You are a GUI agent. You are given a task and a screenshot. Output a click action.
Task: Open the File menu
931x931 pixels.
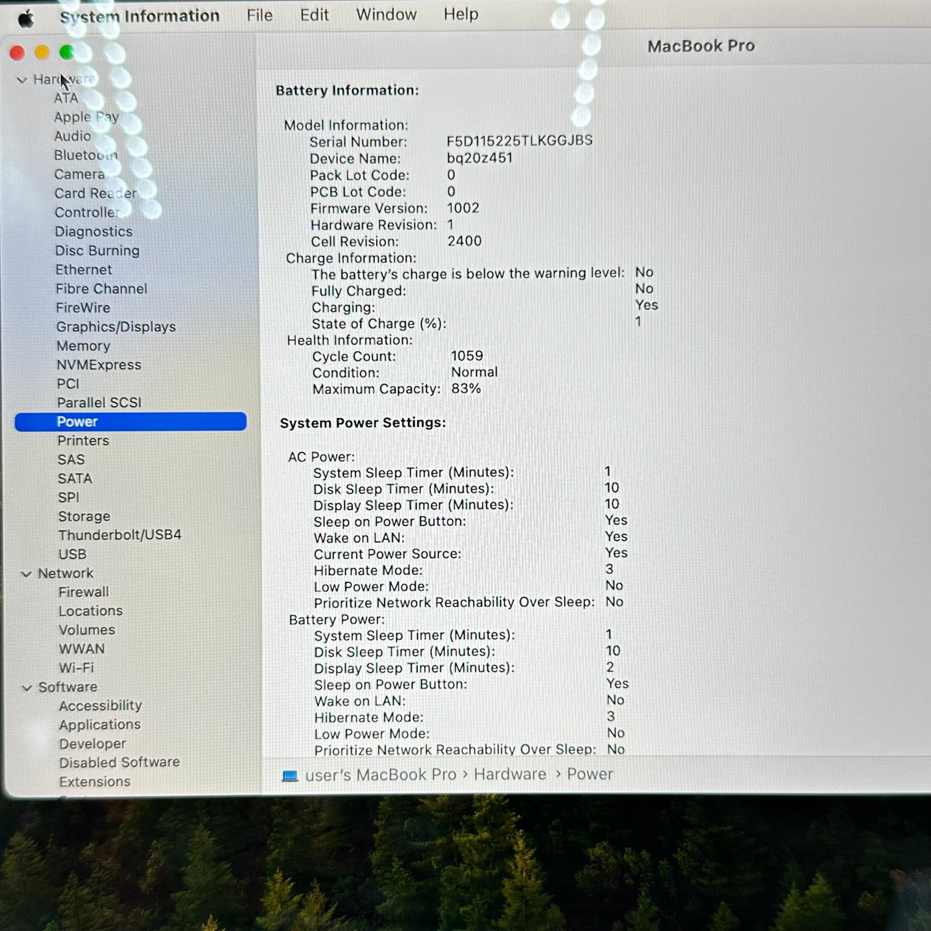pos(260,15)
